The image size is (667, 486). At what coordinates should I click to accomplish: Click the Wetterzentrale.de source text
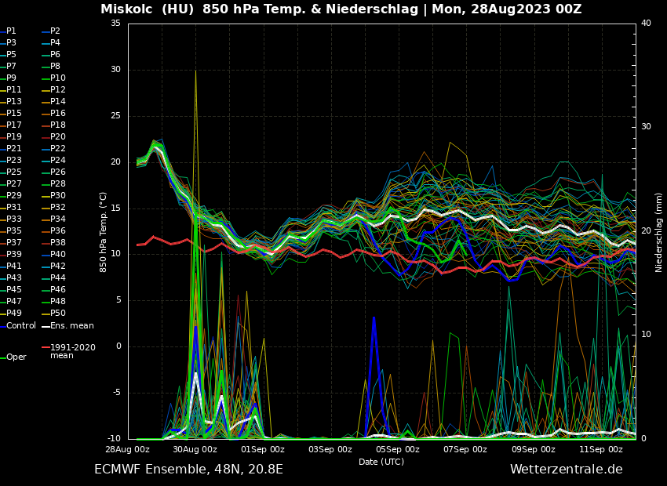[x=566, y=470]
